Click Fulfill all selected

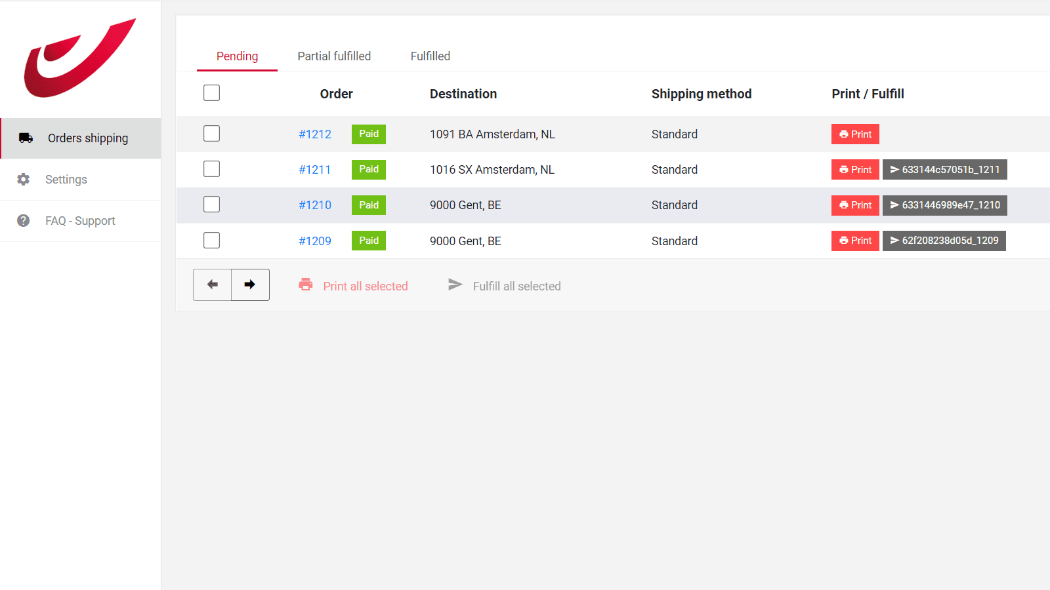click(x=516, y=286)
